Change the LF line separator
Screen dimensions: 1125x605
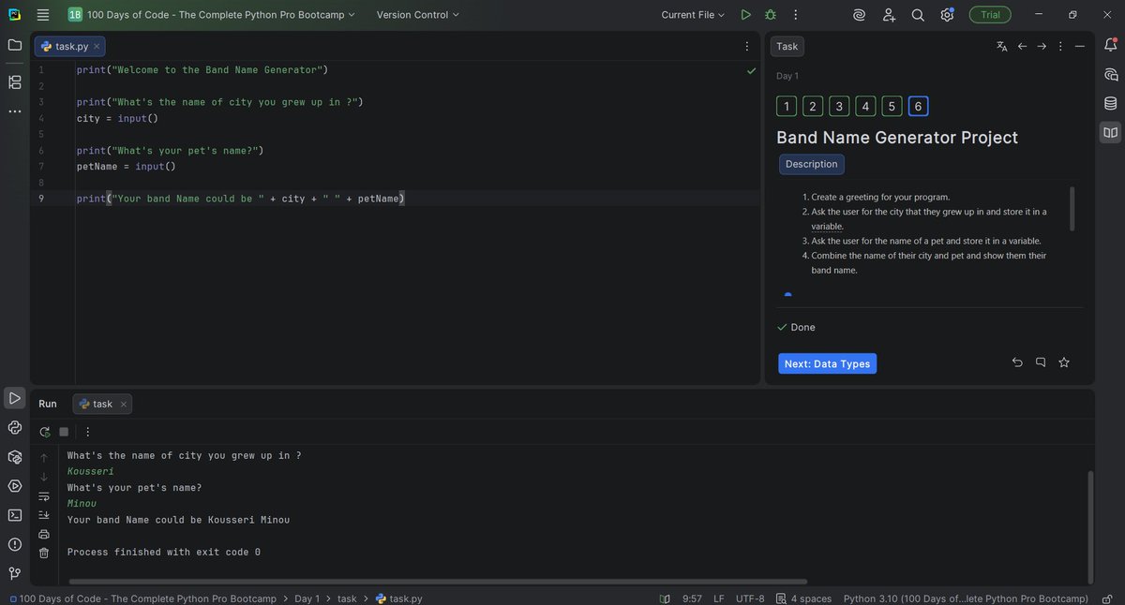pos(719,598)
